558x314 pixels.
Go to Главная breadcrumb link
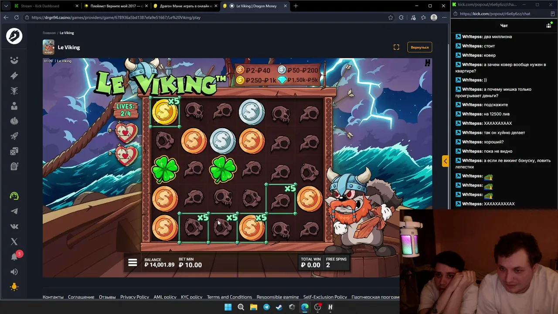point(49,33)
